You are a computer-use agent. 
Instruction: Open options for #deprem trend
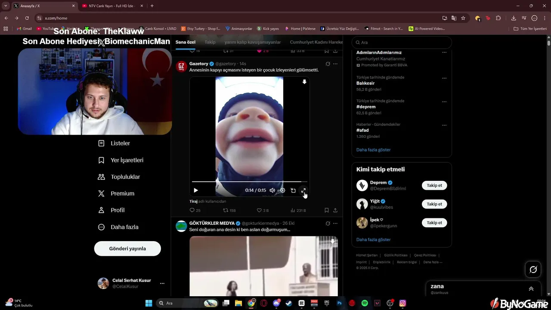tap(444, 102)
